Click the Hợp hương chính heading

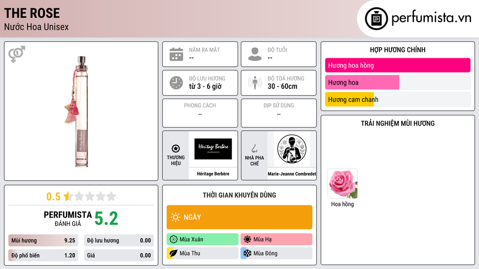[398, 50]
